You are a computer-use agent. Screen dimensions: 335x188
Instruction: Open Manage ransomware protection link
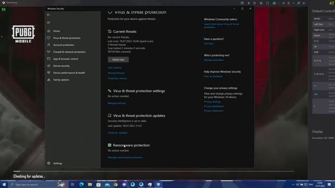coord(125,158)
